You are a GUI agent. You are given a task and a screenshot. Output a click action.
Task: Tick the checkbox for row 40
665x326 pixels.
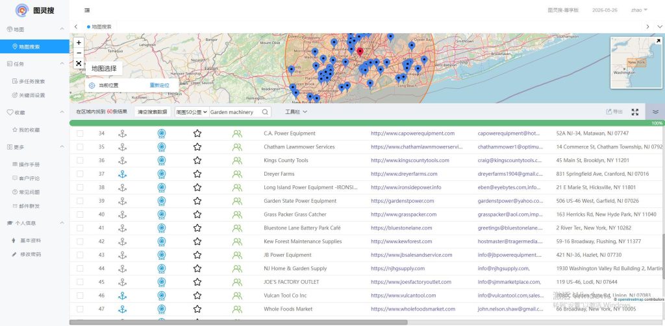coord(81,215)
